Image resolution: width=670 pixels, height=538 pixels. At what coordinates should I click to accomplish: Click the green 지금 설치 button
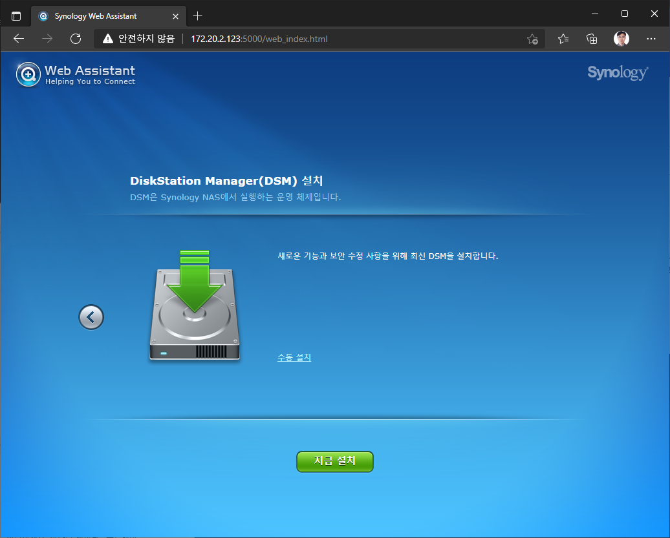click(x=334, y=461)
